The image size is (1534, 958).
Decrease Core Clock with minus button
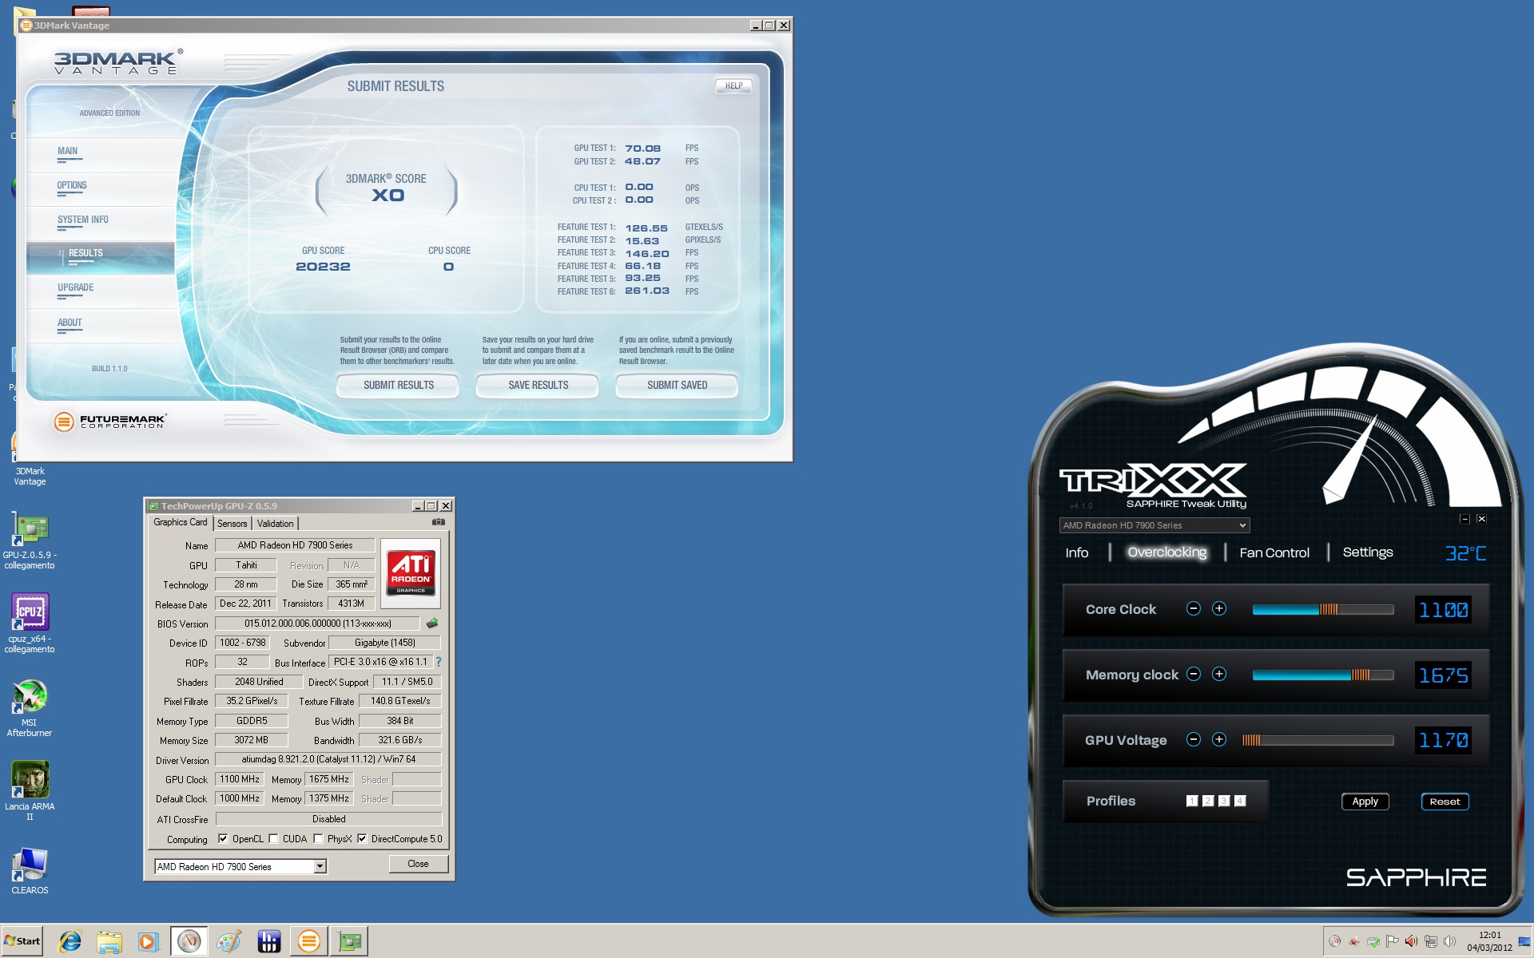(1194, 608)
